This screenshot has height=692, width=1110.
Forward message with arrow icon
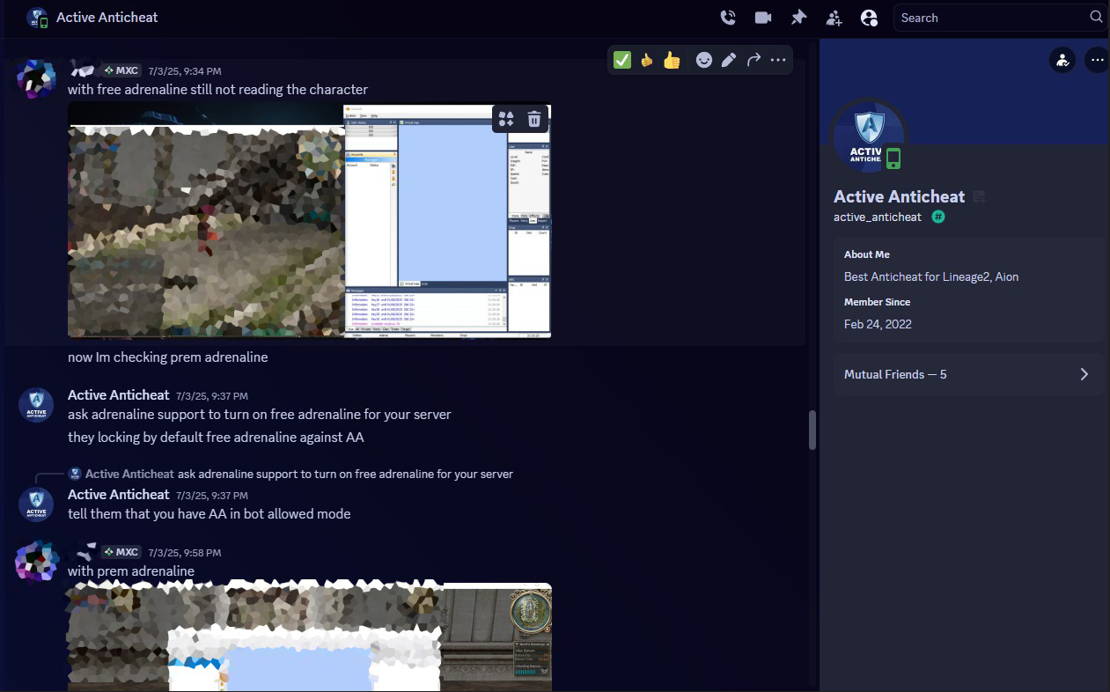753,60
